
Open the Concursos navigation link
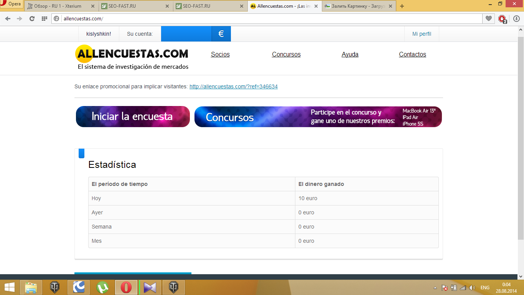coord(286,54)
